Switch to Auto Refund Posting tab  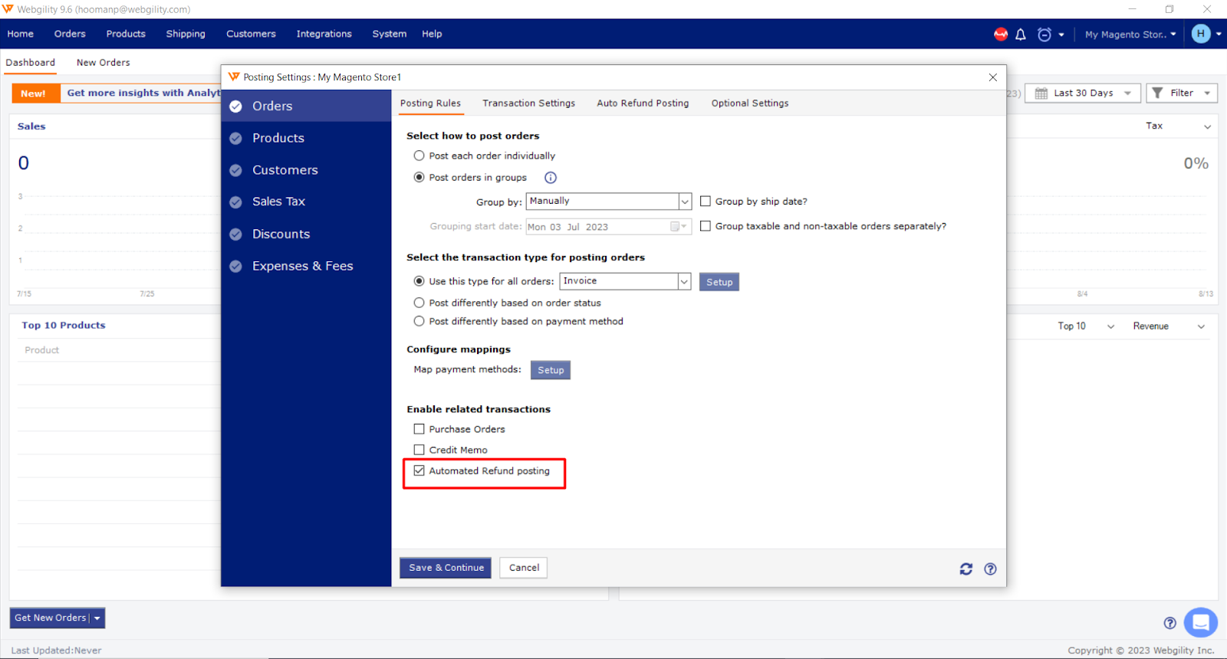pyautogui.click(x=643, y=103)
